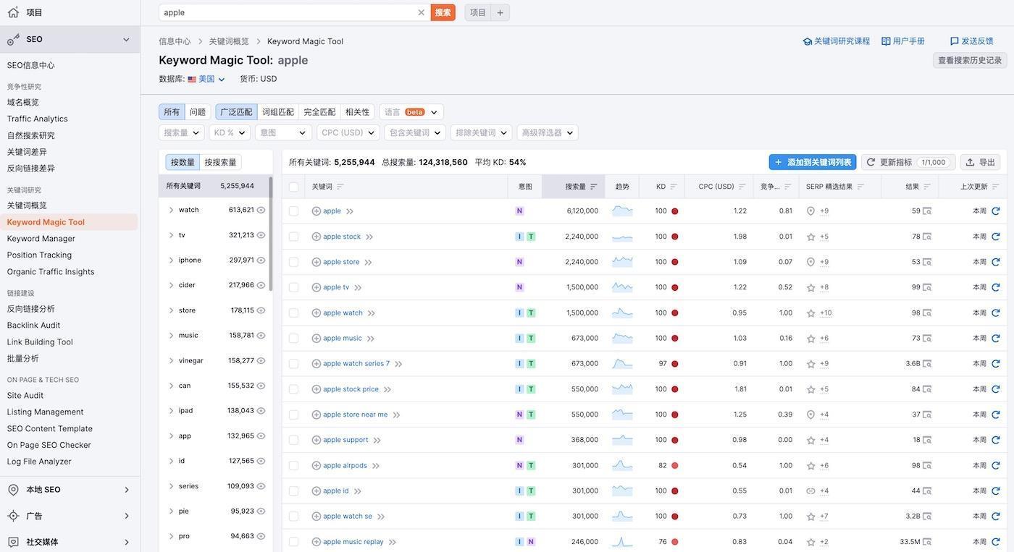Sort the SERP features column
Screen dimensions: 1014x552
point(860,187)
